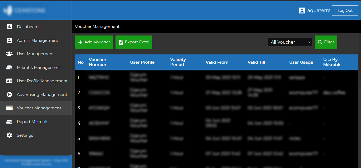This screenshot has width=361, height=168.
Task: Click the Voucher Management card icon
Action: (9, 108)
